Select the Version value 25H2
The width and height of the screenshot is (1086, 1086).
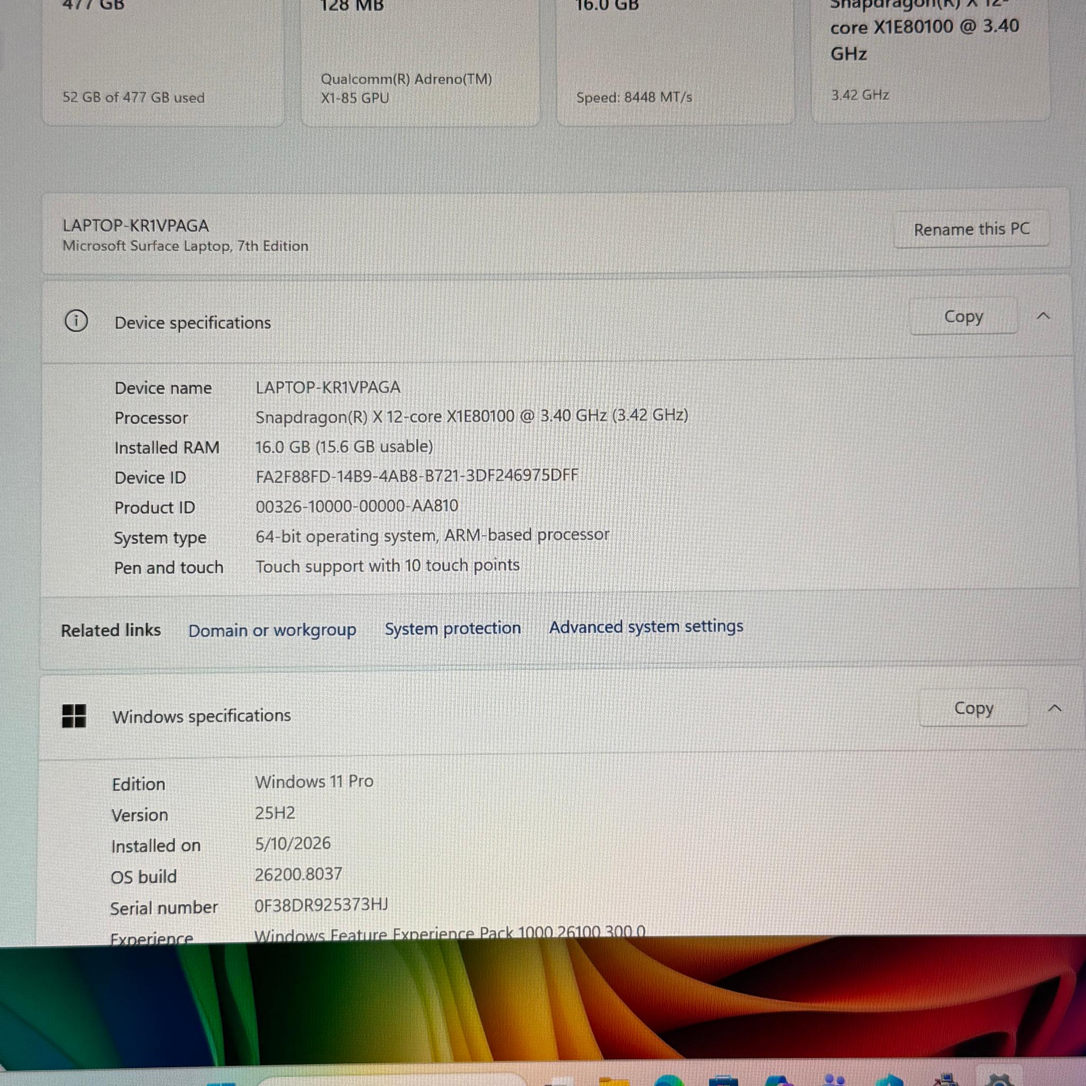tap(275, 813)
